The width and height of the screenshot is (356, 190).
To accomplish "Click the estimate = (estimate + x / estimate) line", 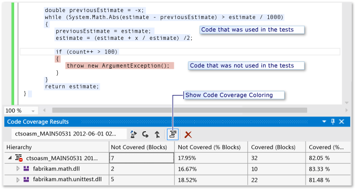I will pyautogui.click(x=124, y=38).
